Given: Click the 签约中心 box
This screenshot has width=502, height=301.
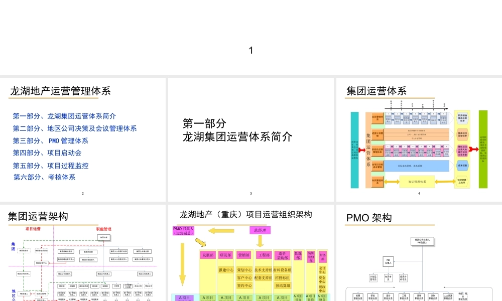Looking at the screenshot, I should 244,285.
